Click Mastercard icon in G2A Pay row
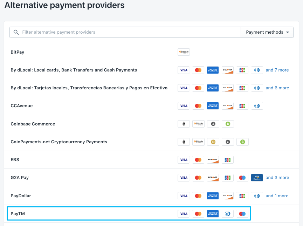Image resolution: width=303 pixels, height=226 pixels. pyautogui.click(x=198, y=178)
